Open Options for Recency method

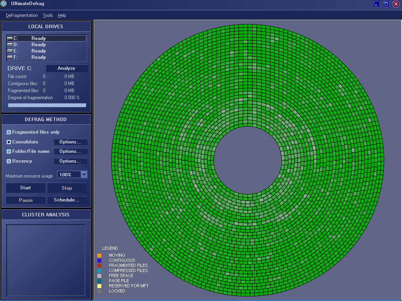tap(70, 161)
